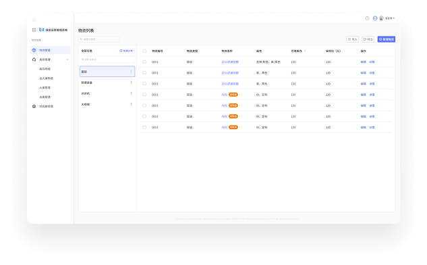Click the 物资名称 column header
The image size is (427, 265).
coord(227,51)
